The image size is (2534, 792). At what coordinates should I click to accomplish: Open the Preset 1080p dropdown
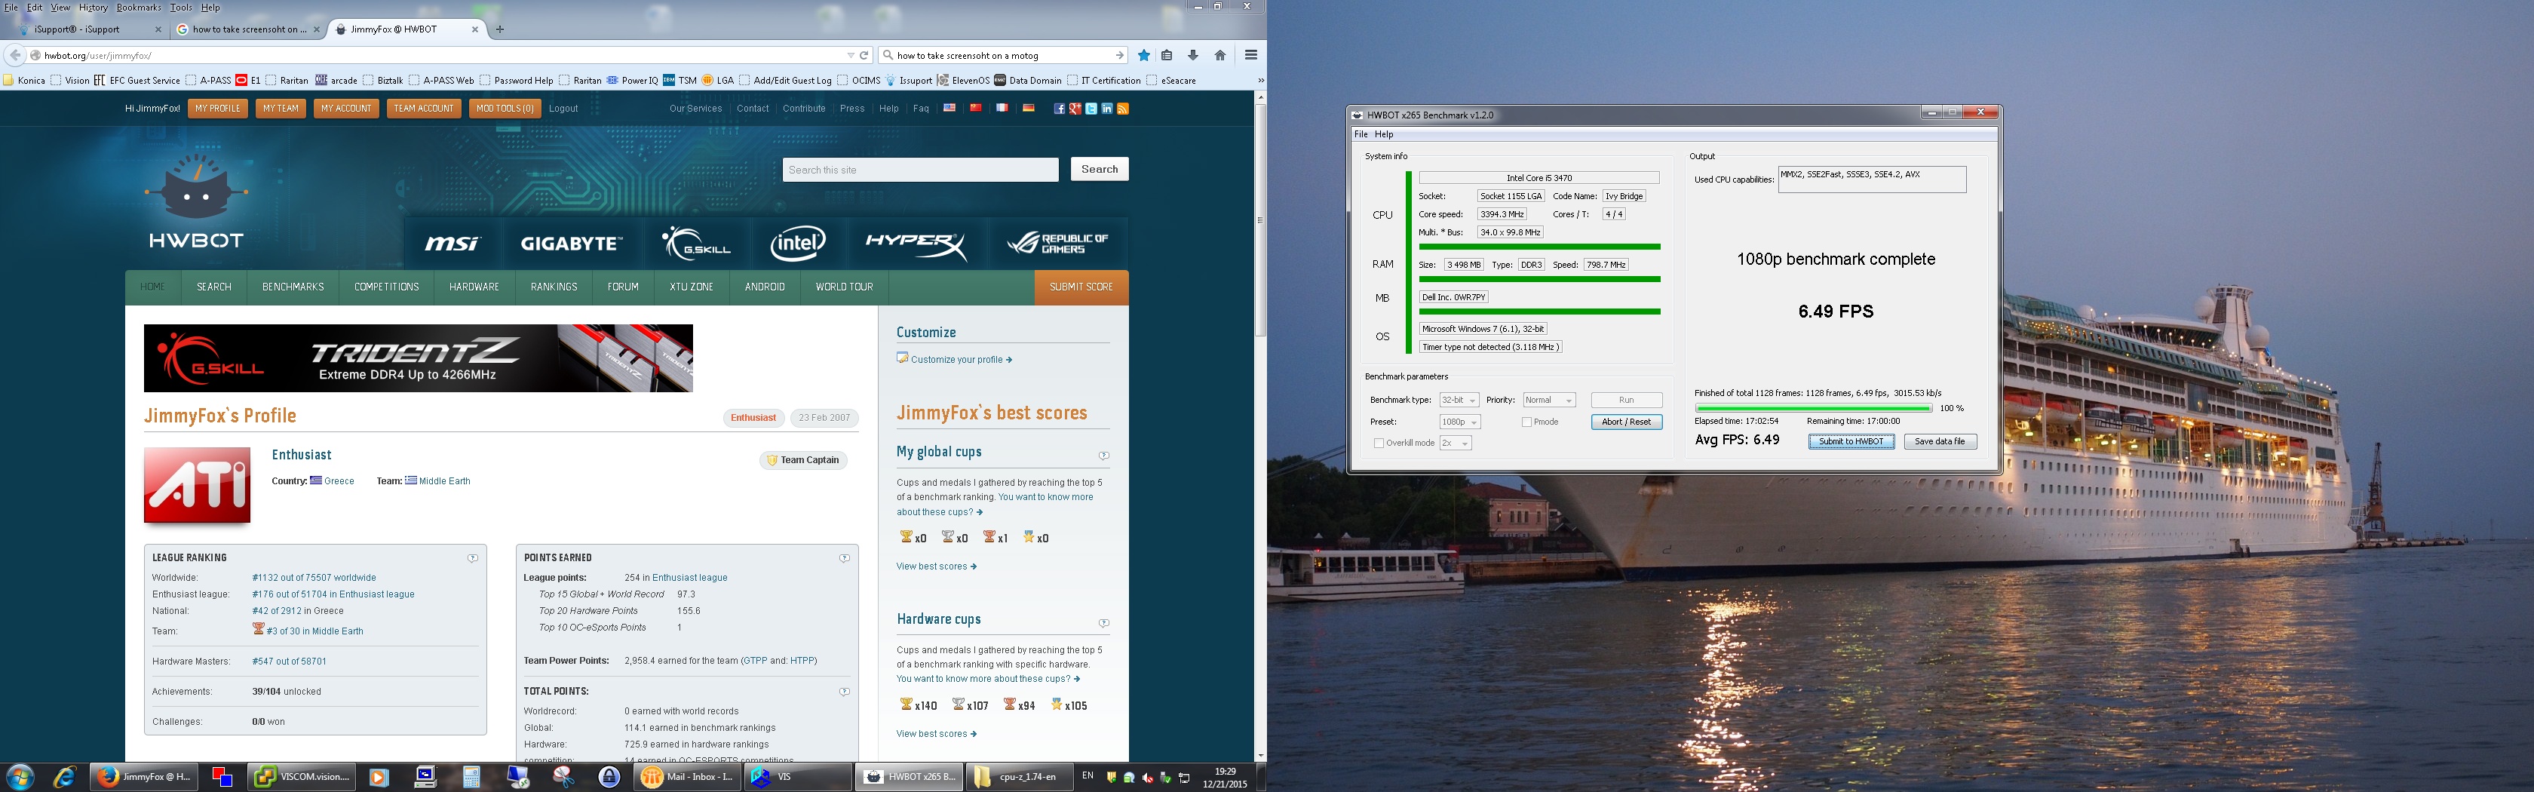point(1460,422)
